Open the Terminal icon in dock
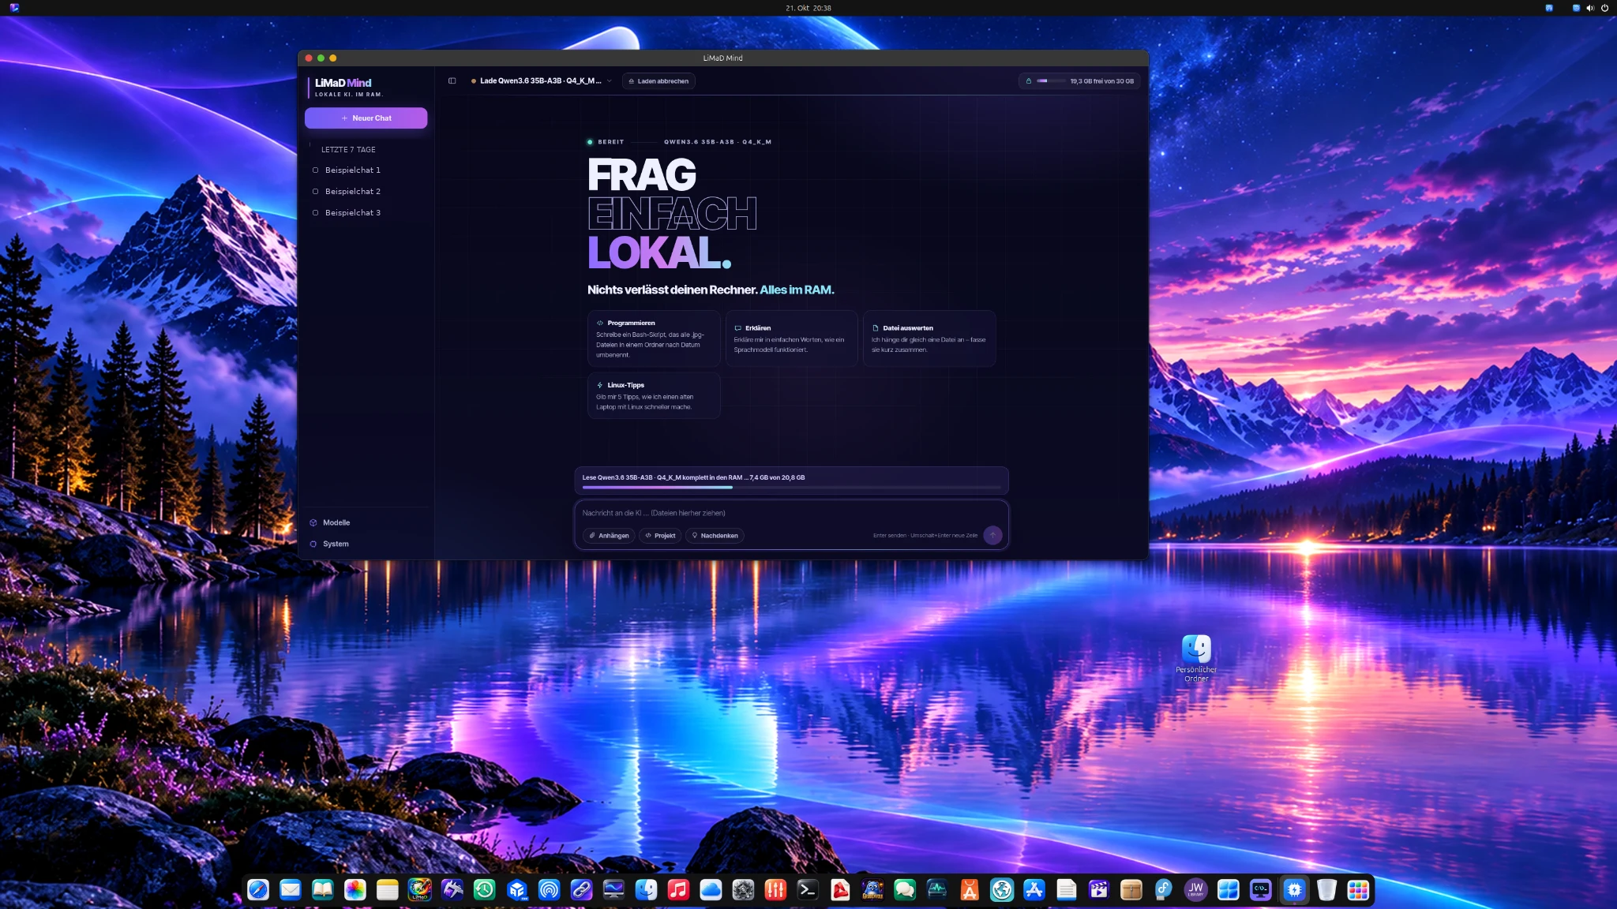The image size is (1617, 909). tap(808, 890)
